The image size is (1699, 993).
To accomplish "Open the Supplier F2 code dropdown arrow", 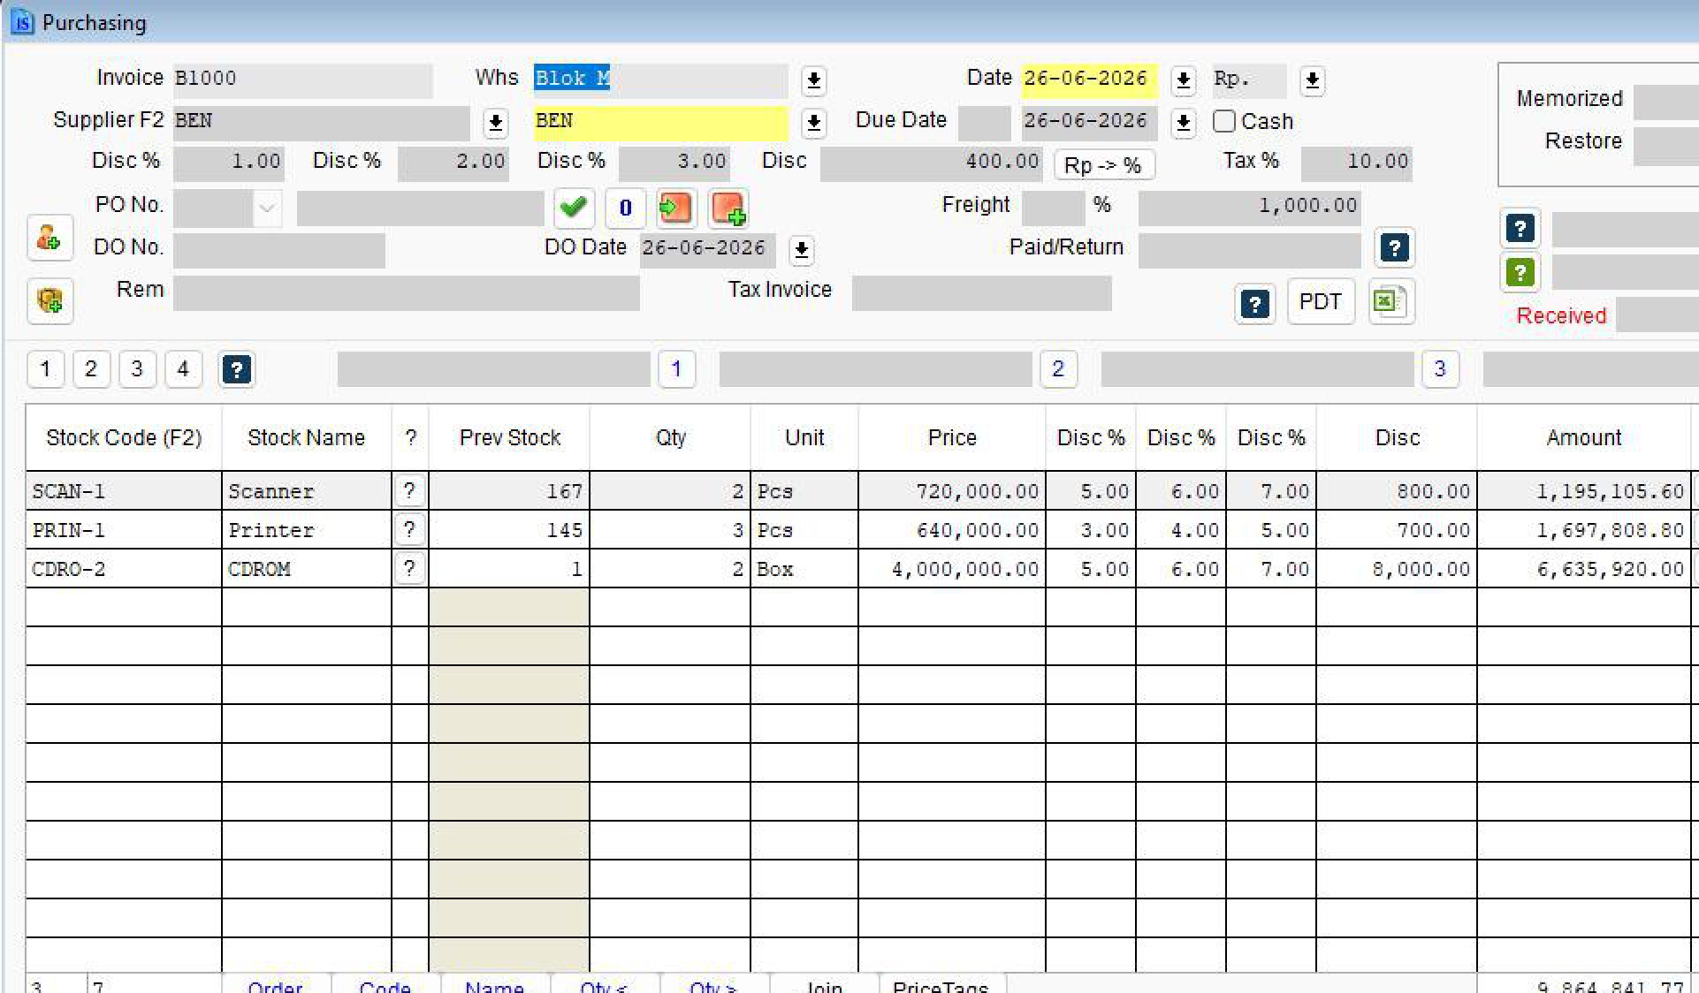I will point(495,122).
